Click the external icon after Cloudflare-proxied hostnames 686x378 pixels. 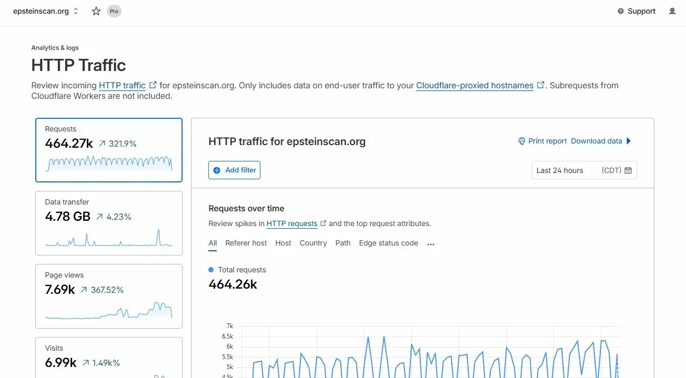(540, 85)
